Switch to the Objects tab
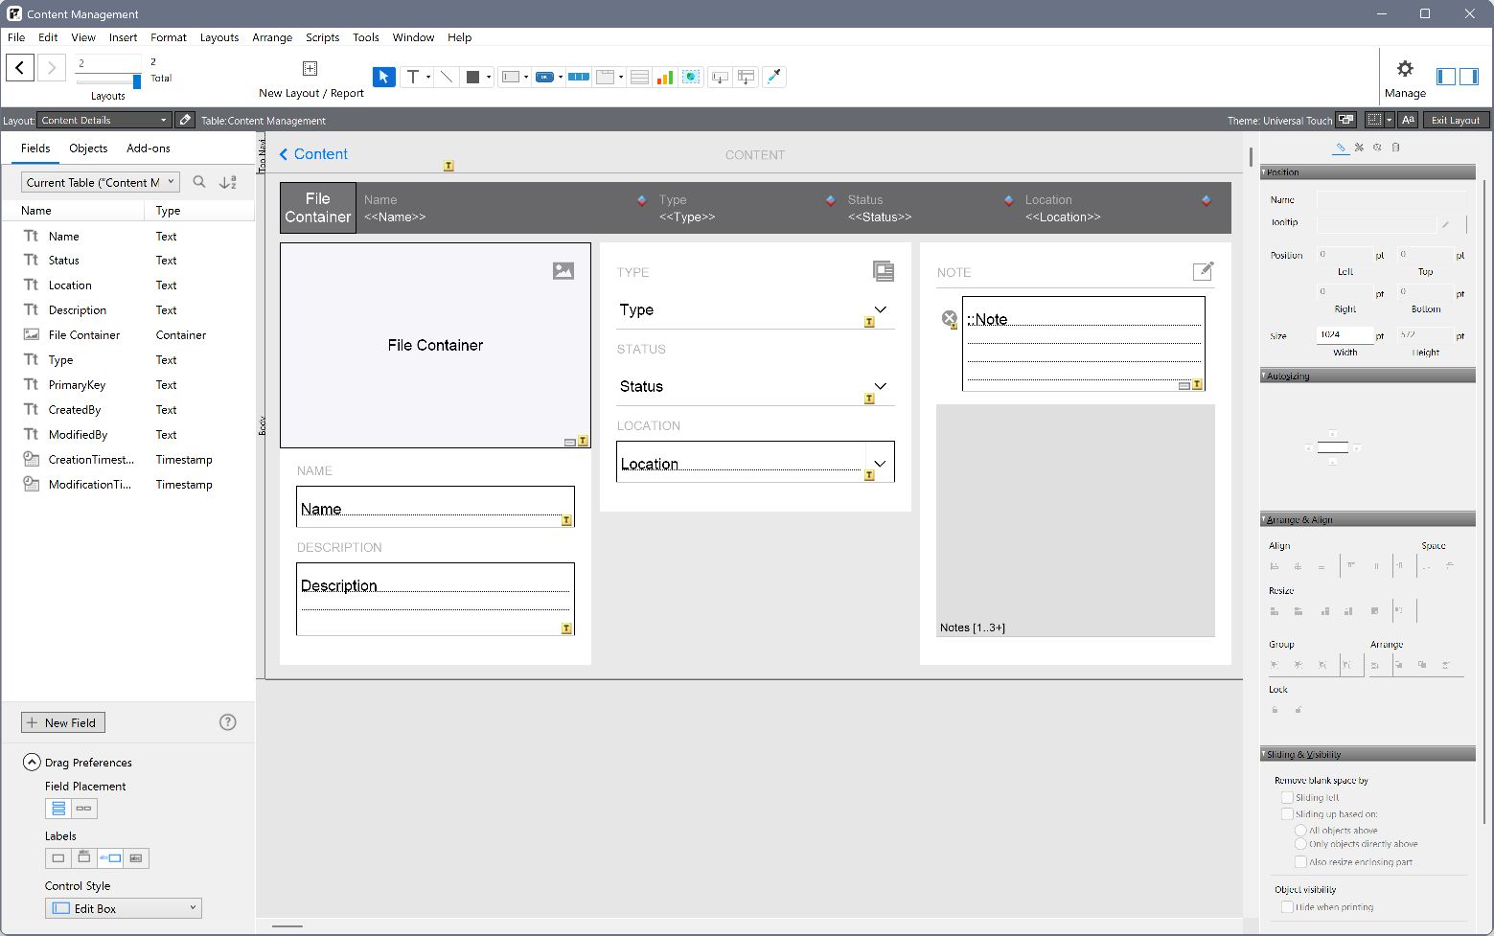This screenshot has width=1494, height=936. [x=88, y=148]
